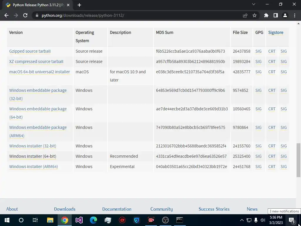Screen dimensions: 301x226
Task: Open Sigstore CRT for Windows installer (64-bit)
Action: click(272, 156)
